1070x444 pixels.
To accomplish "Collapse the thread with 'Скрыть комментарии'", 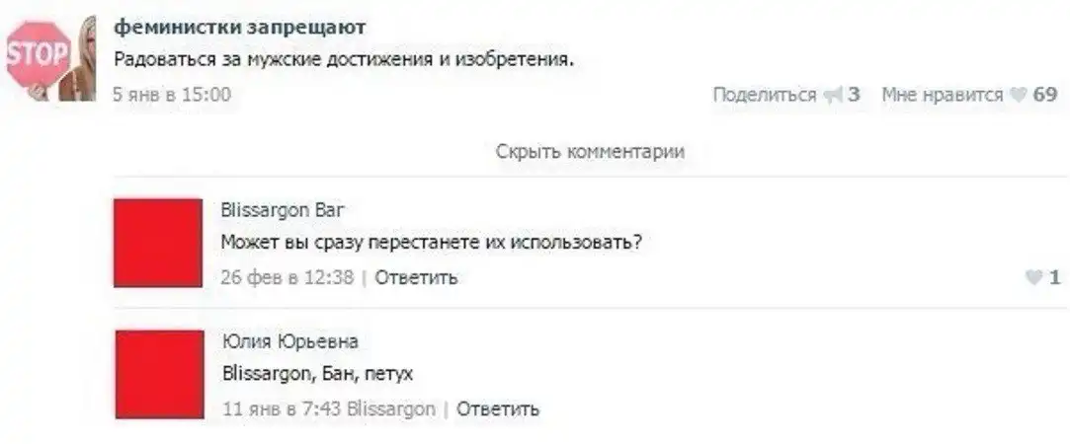I will 590,151.
